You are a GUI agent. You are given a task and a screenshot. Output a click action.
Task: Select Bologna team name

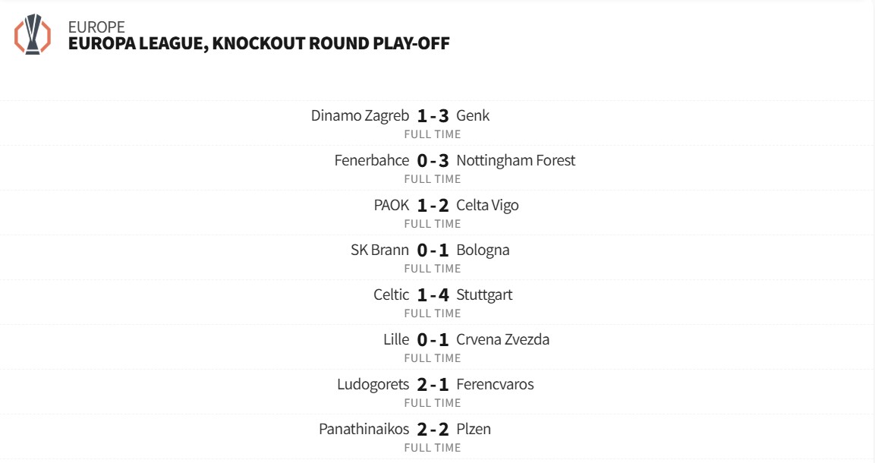(x=483, y=250)
